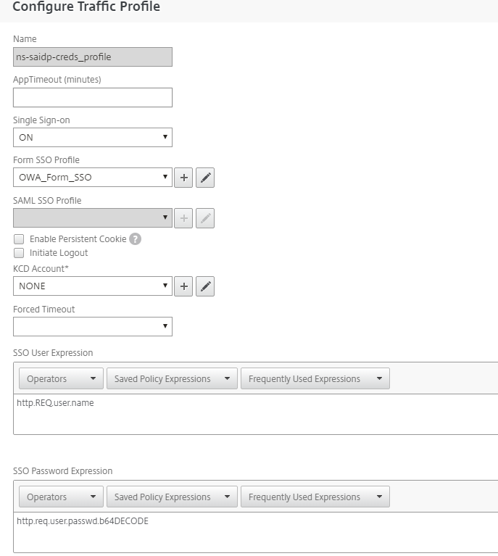This screenshot has height=556, width=498.
Task: Click the help icon beside Enable Persistent Cookie
Action: pos(135,239)
